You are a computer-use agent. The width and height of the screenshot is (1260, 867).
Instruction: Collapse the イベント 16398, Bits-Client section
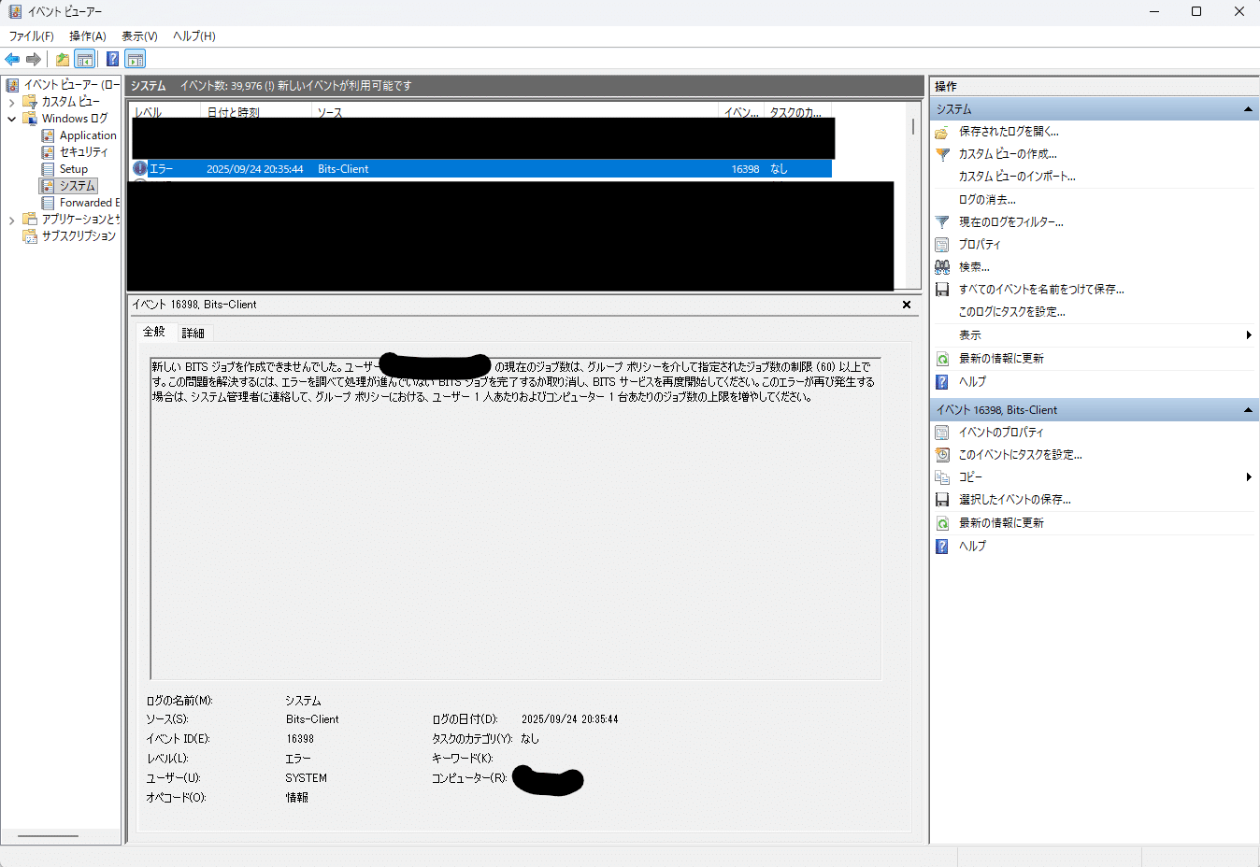tap(1247, 409)
